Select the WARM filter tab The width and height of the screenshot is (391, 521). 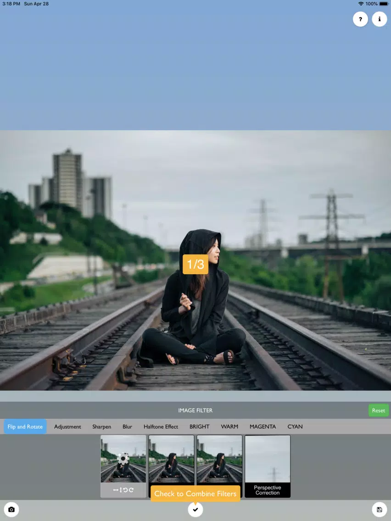pos(229,427)
